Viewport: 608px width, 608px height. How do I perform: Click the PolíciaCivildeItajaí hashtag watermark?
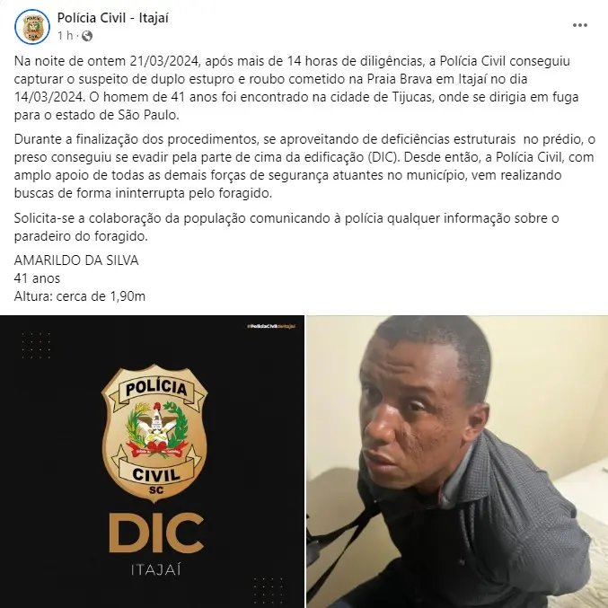(271, 327)
